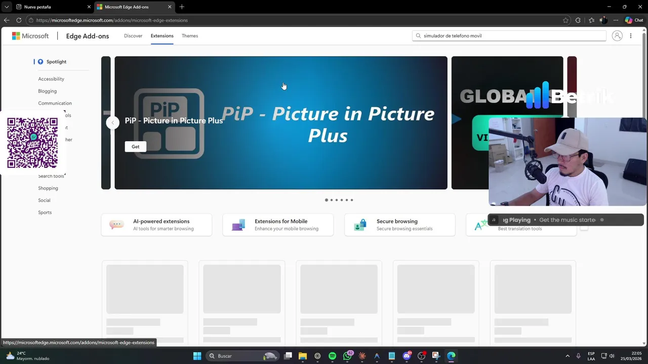This screenshot has height=364, width=648.
Task: Select the first carousel dot indicator
Action: tap(327, 200)
